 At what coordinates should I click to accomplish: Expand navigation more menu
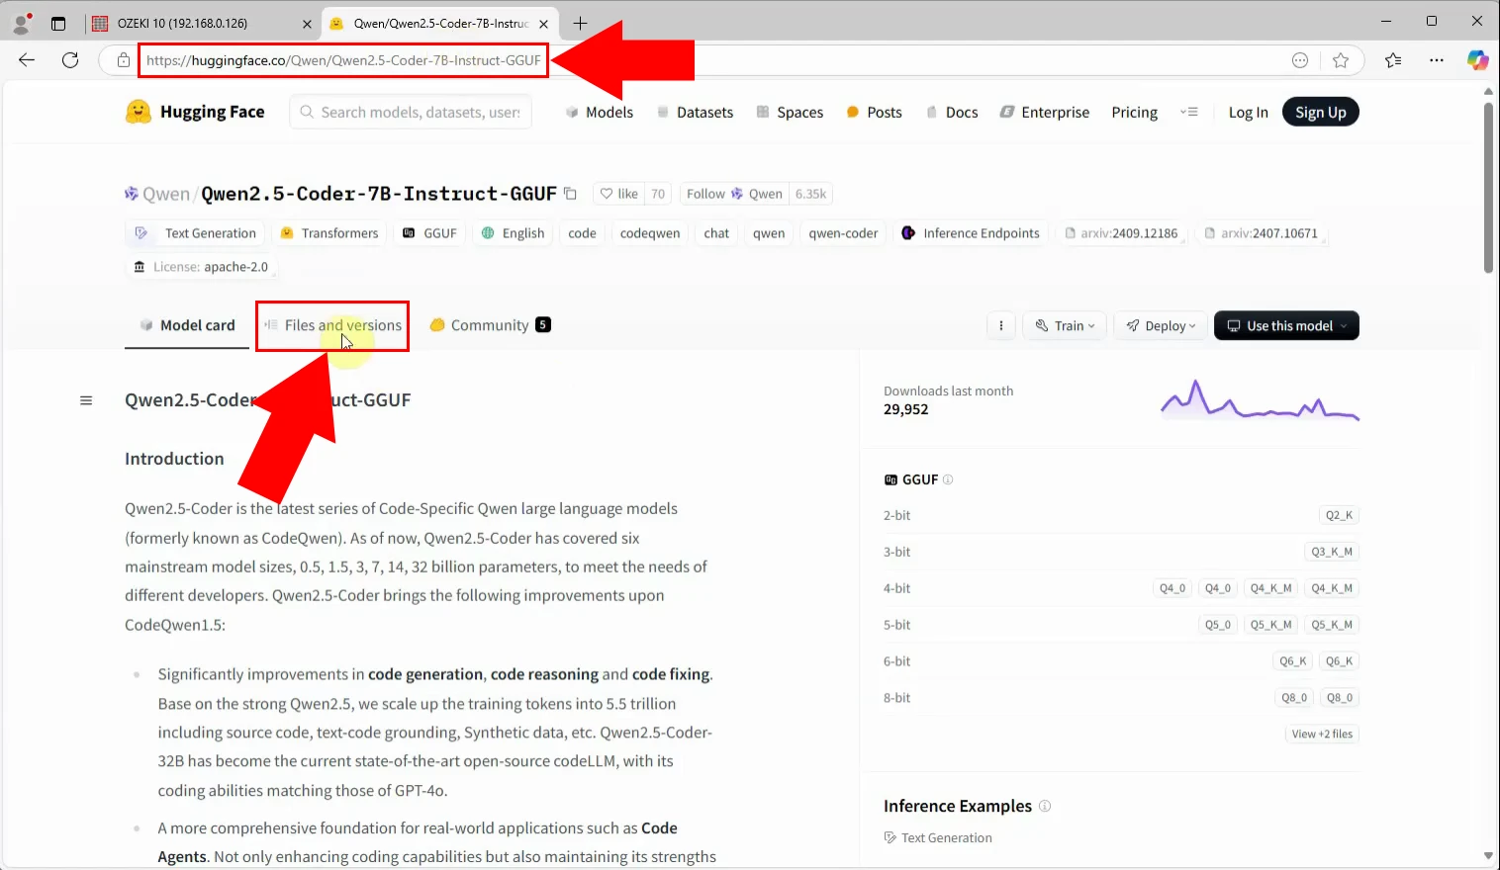(1189, 112)
